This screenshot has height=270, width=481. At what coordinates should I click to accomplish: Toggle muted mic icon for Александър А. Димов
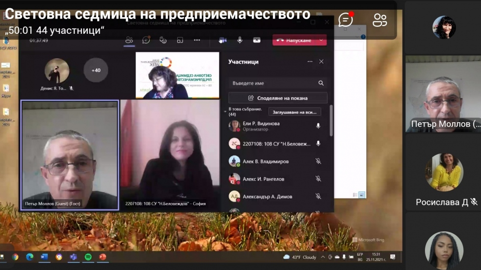coord(318,197)
